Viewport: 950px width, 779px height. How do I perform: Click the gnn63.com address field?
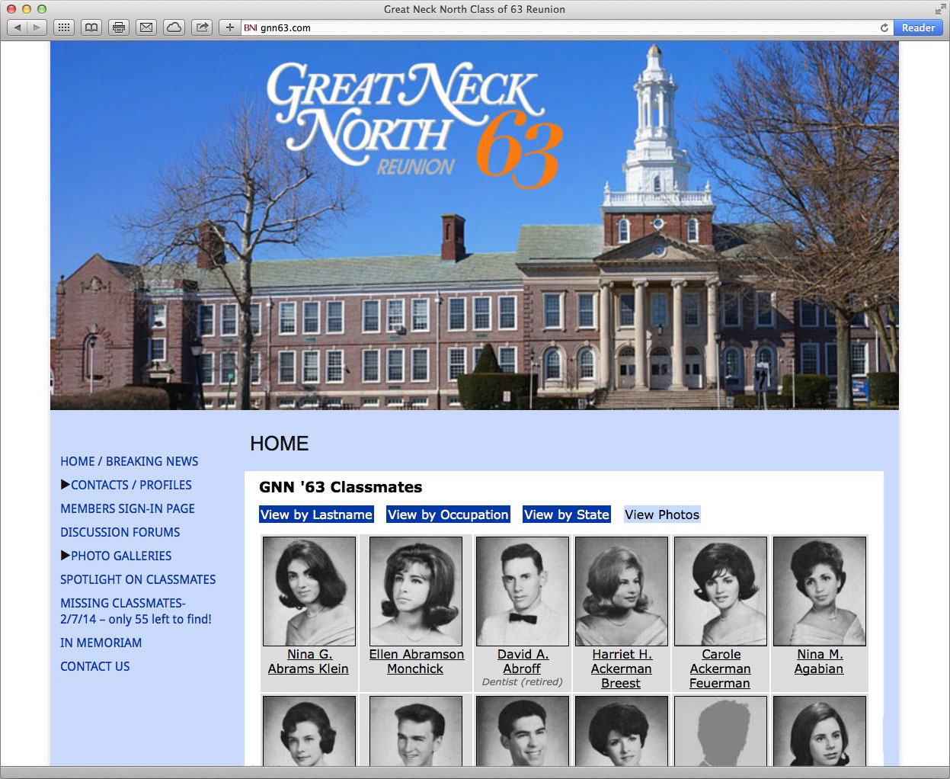pos(564,27)
